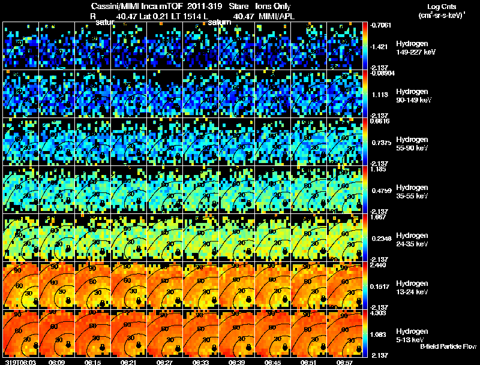Click the '149-227 keV' energy label
The width and height of the screenshot is (480, 365).
[x=416, y=52]
